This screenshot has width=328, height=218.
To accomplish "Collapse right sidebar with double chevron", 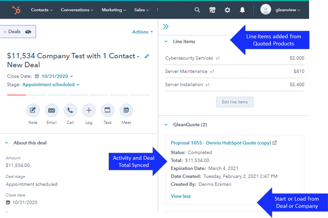I will pos(166,26).
